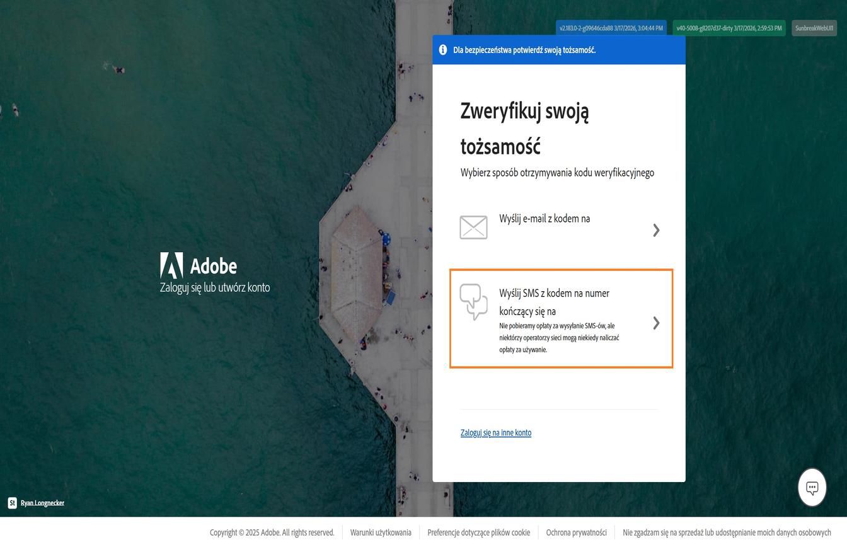Click the Adobe logo

coord(171,265)
